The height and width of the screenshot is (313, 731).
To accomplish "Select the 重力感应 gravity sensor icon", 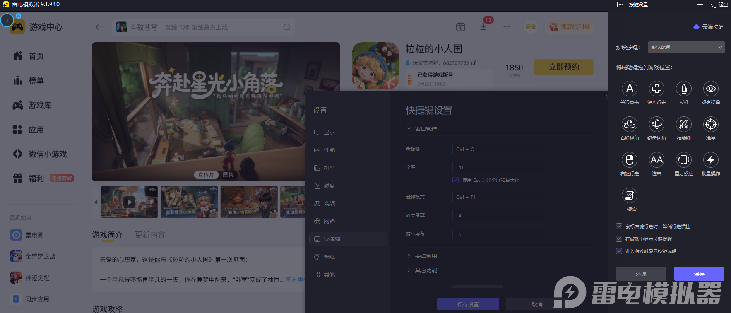I will point(684,160).
